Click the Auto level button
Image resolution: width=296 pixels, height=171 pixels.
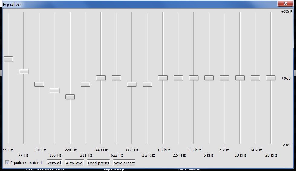coord(75,163)
